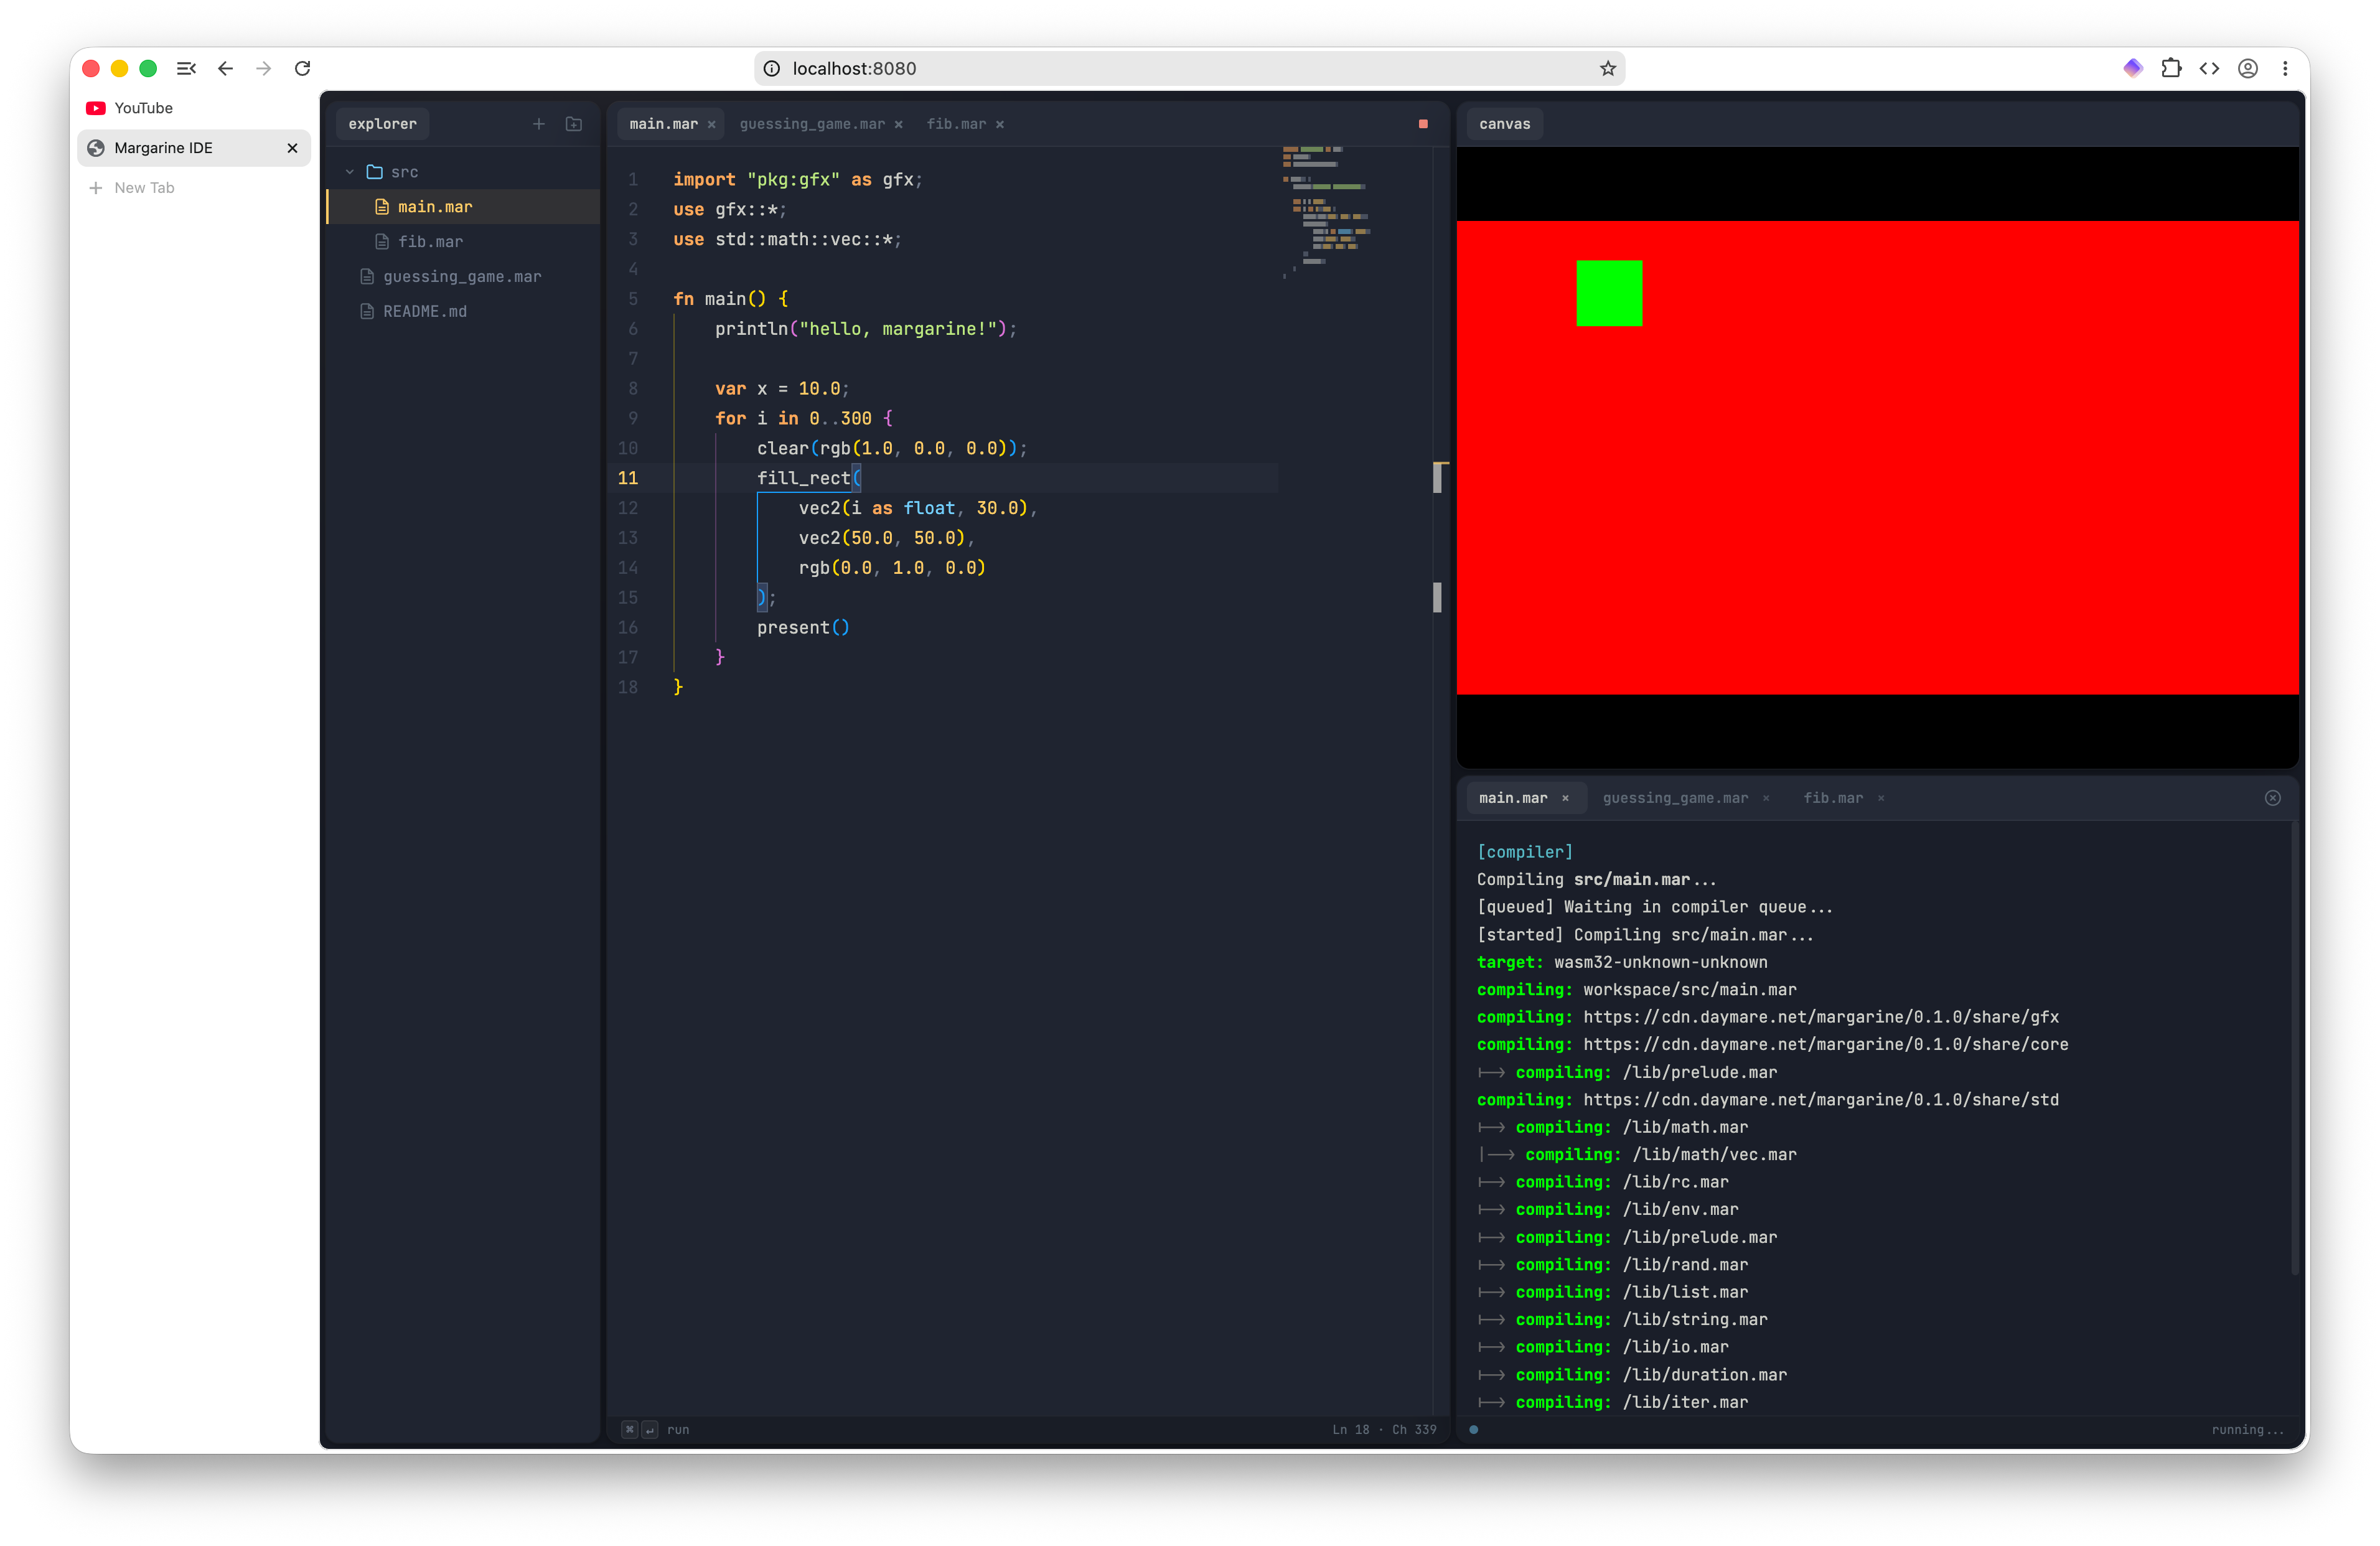Open the browser three-dot menu
The width and height of the screenshot is (2380, 1546).
(x=2286, y=68)
